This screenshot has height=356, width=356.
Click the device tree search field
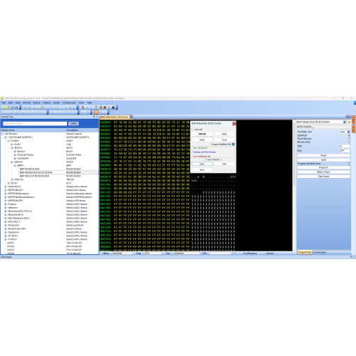click(35, 123)
